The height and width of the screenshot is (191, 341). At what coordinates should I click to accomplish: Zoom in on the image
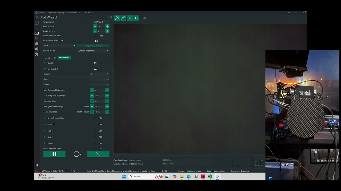point(117,18)
